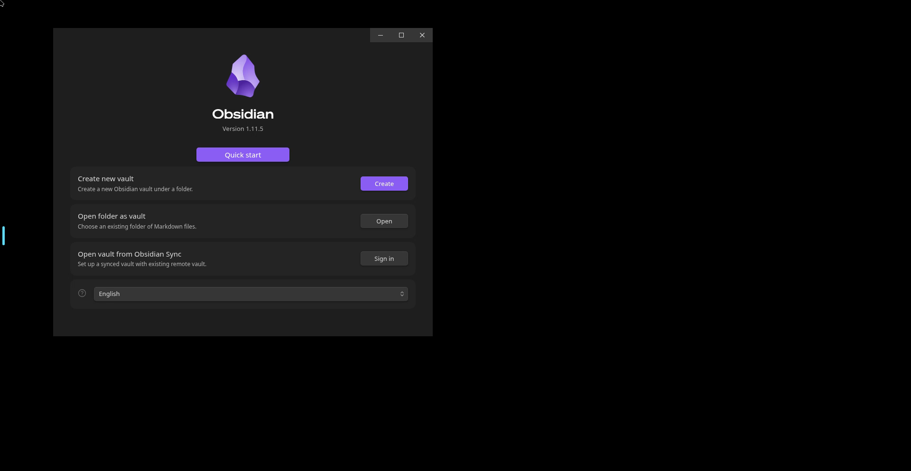Close the Obsidian launcher window
The image size is (911, 471).
click(422, 35)
